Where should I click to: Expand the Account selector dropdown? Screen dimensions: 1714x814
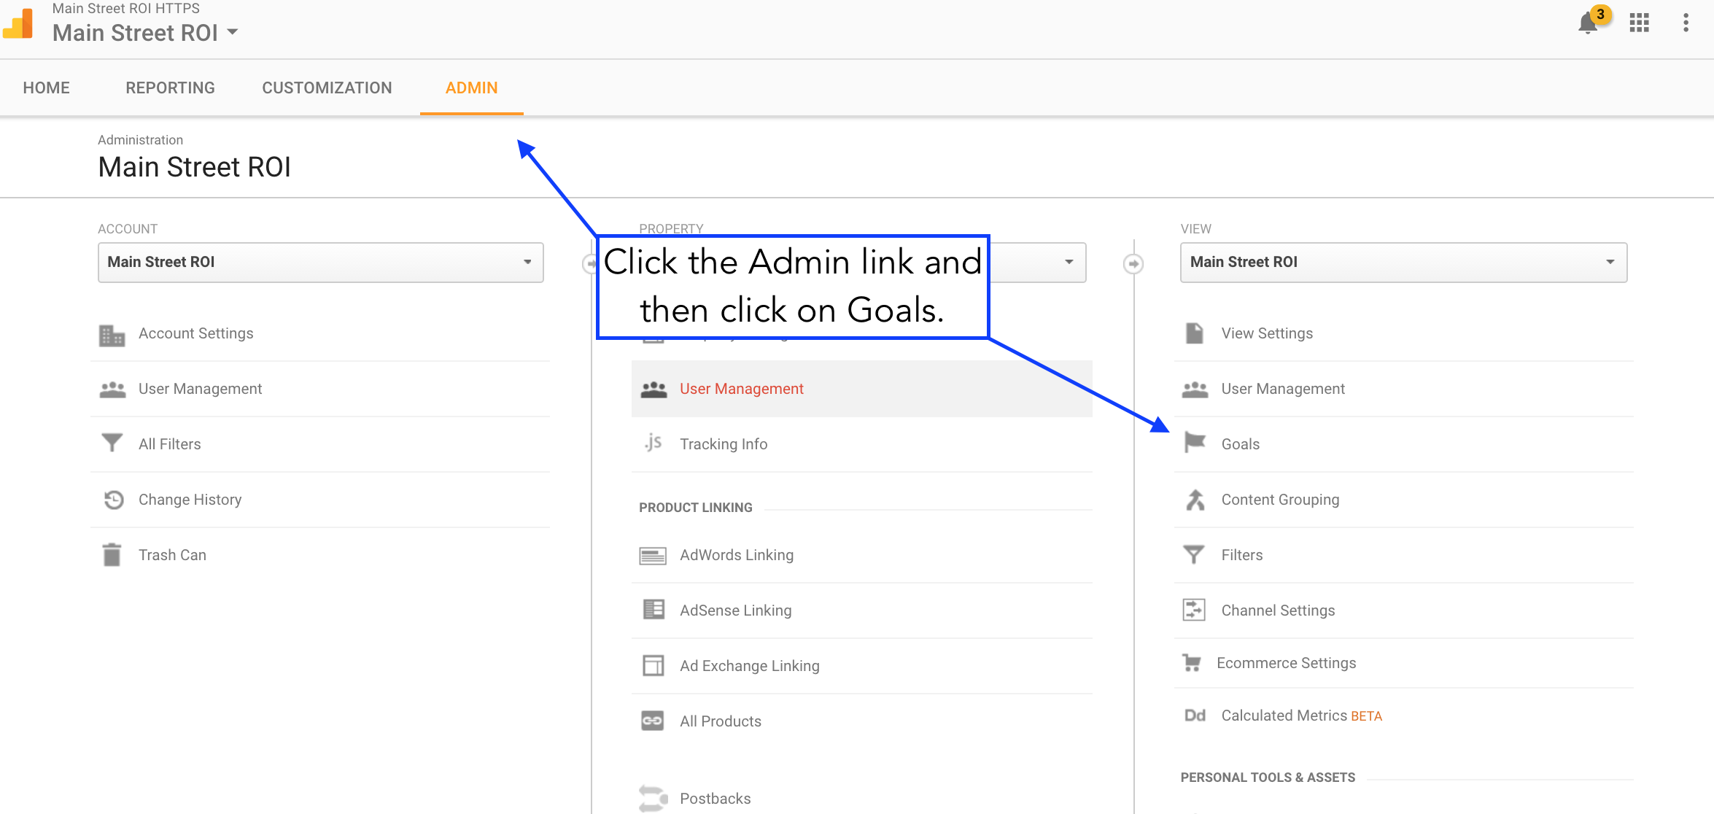click(320, 263)
